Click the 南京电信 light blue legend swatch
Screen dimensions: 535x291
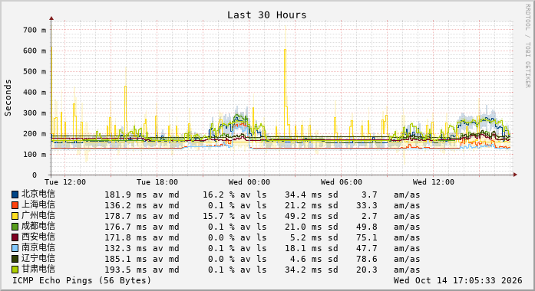[15, 248]
